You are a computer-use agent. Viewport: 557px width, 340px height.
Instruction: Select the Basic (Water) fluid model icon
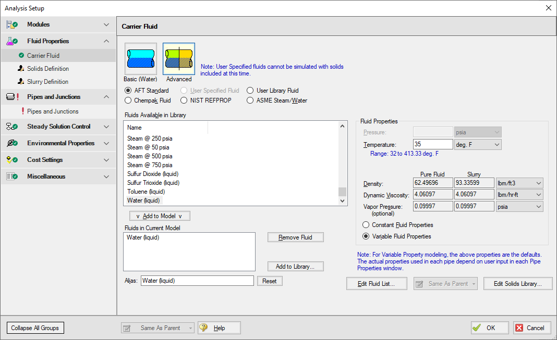[141, 58]
